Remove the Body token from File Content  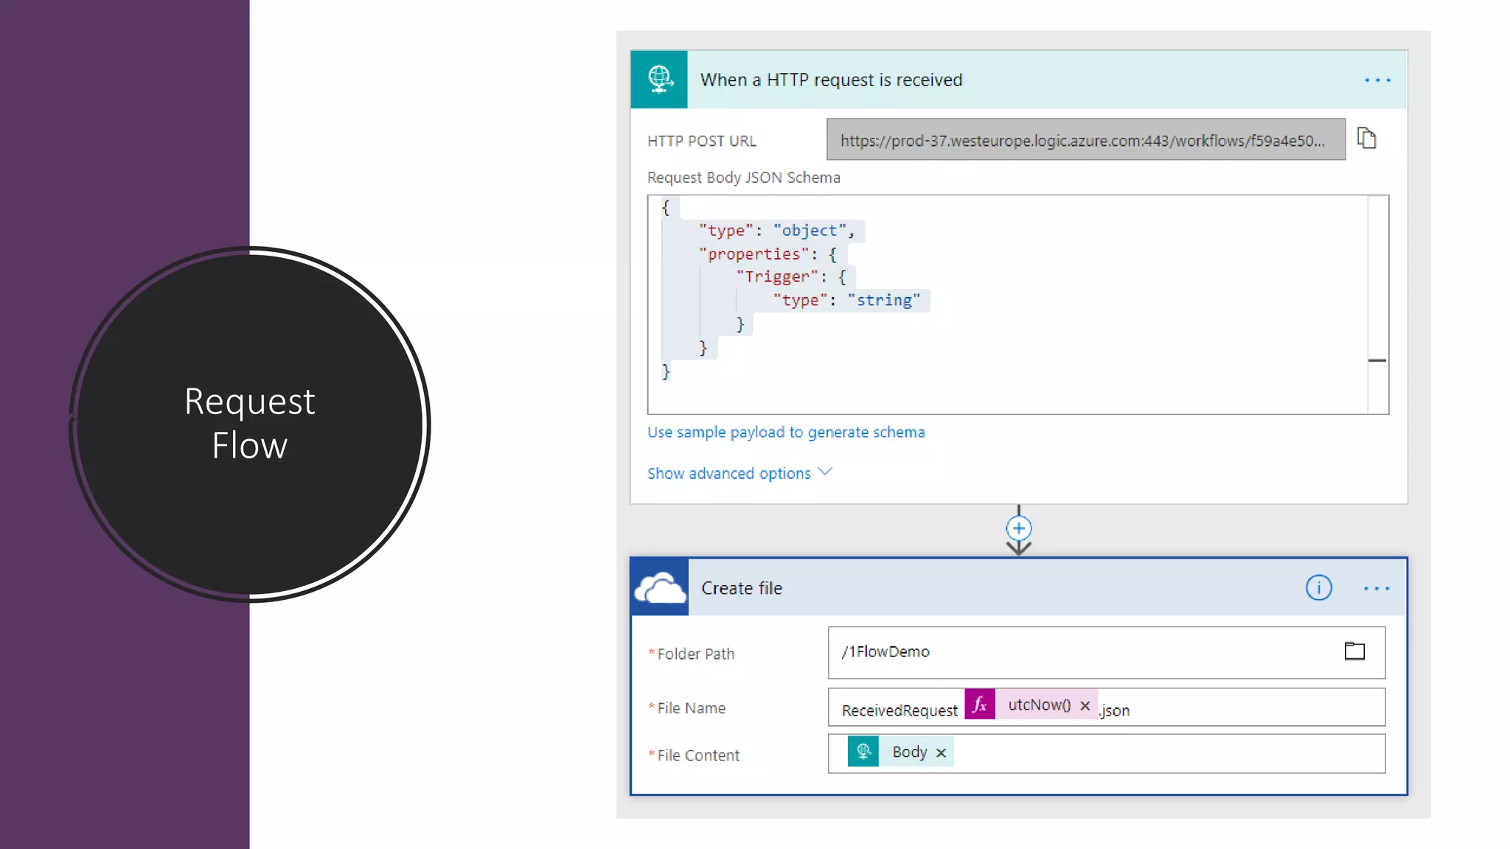[x=941, y=752]
